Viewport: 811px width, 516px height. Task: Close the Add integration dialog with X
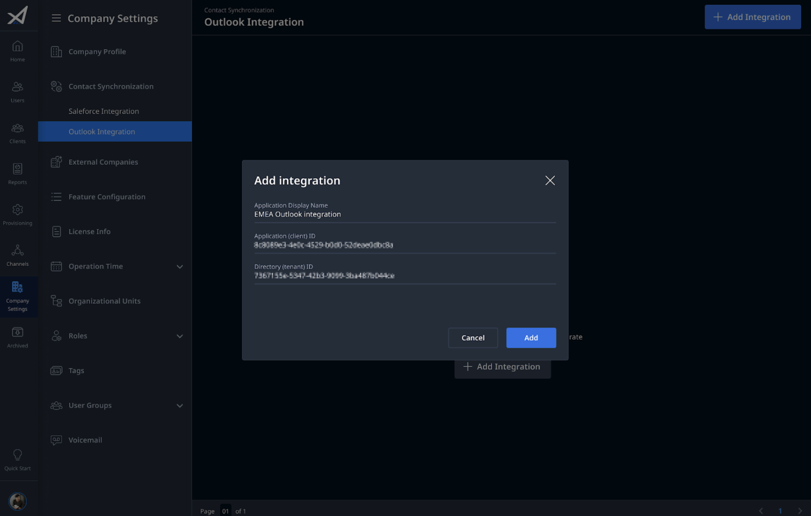point(550,181)
